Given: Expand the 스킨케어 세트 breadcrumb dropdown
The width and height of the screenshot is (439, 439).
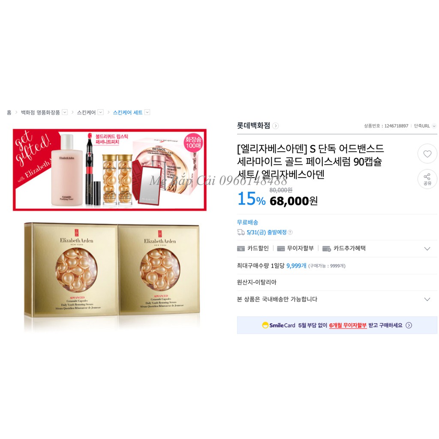Looking at the screenshot, I should pyautogui.click(x=147, y=112).
